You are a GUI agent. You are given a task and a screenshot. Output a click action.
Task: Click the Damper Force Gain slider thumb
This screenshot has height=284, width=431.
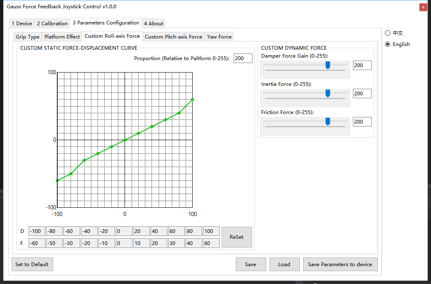(328, 66)
